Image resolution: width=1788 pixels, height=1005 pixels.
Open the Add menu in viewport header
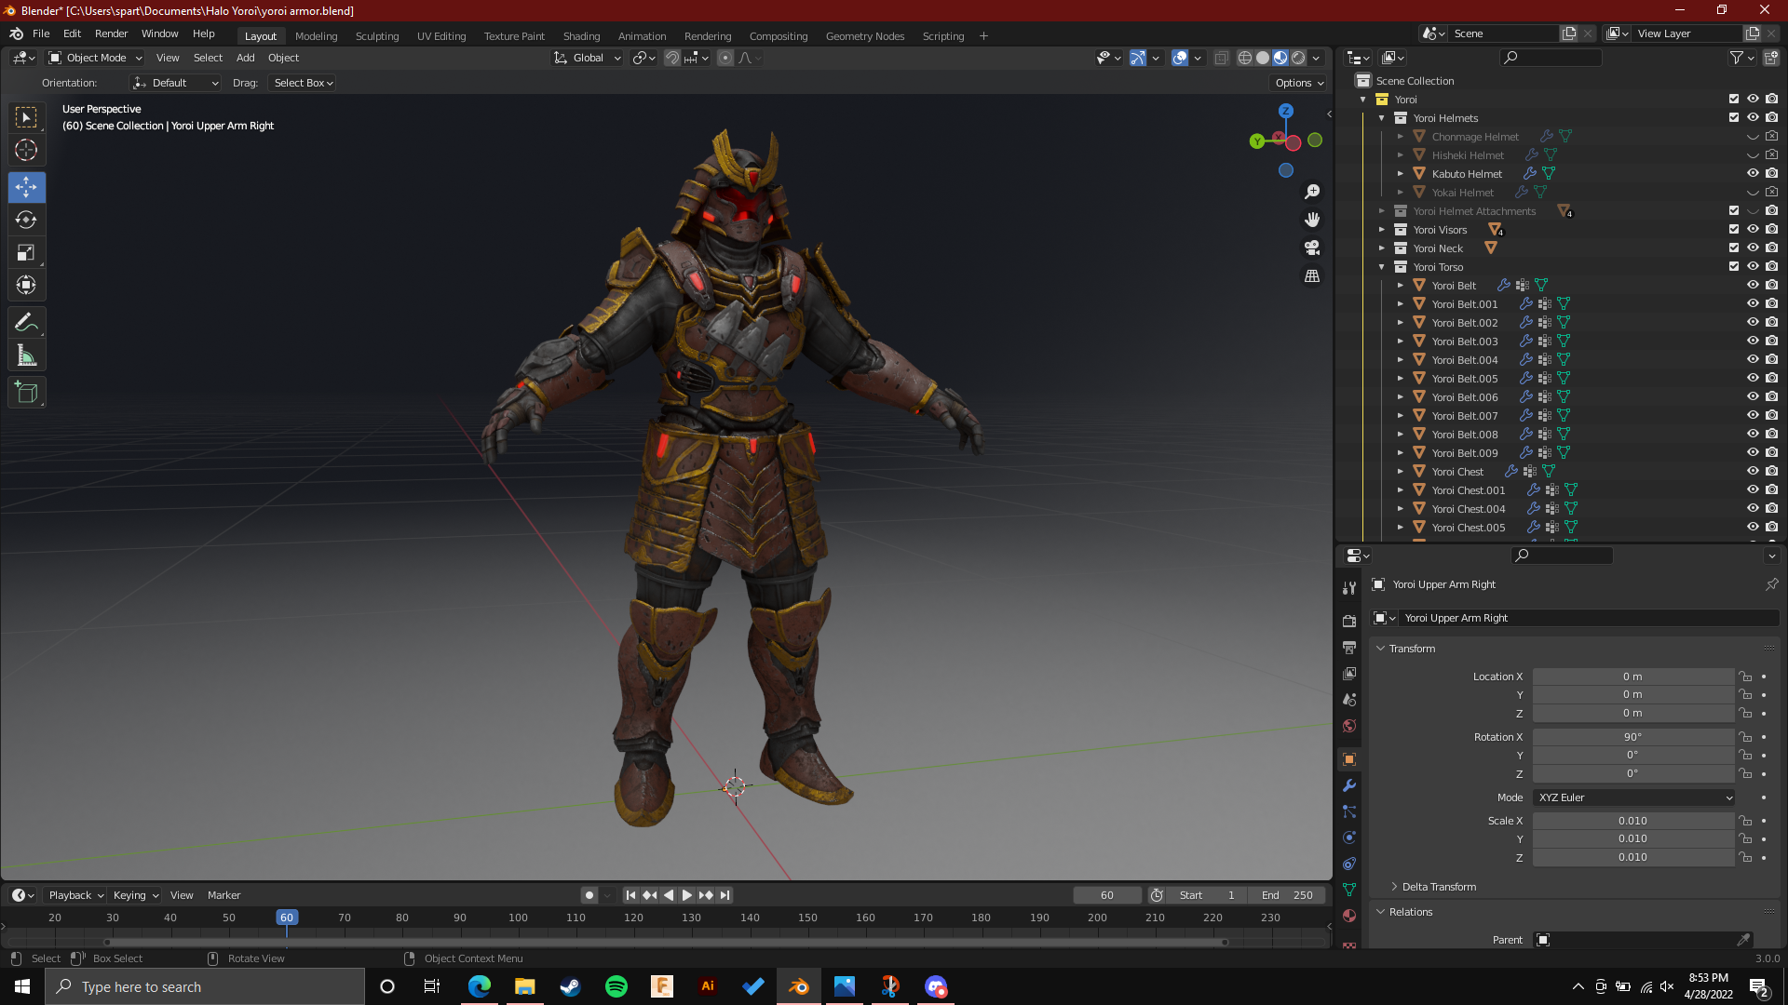tap(245, 58)
